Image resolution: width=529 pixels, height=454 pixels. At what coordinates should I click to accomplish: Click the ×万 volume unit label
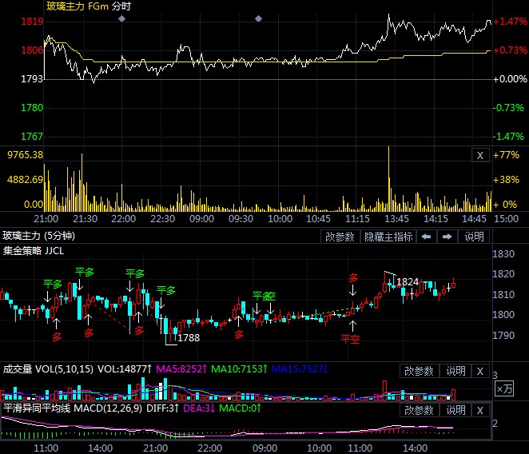504,388
